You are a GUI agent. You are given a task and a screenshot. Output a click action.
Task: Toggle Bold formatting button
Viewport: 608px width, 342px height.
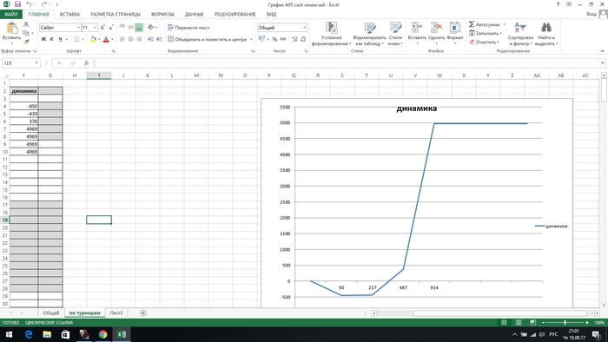pyautogui.click(x=43, y=39)
